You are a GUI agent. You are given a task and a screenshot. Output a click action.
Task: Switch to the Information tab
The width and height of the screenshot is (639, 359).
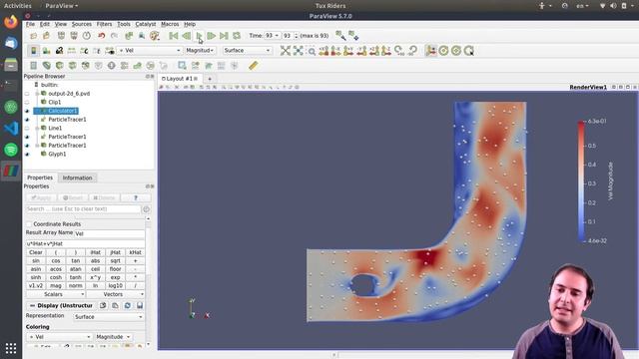coord(78,178)
